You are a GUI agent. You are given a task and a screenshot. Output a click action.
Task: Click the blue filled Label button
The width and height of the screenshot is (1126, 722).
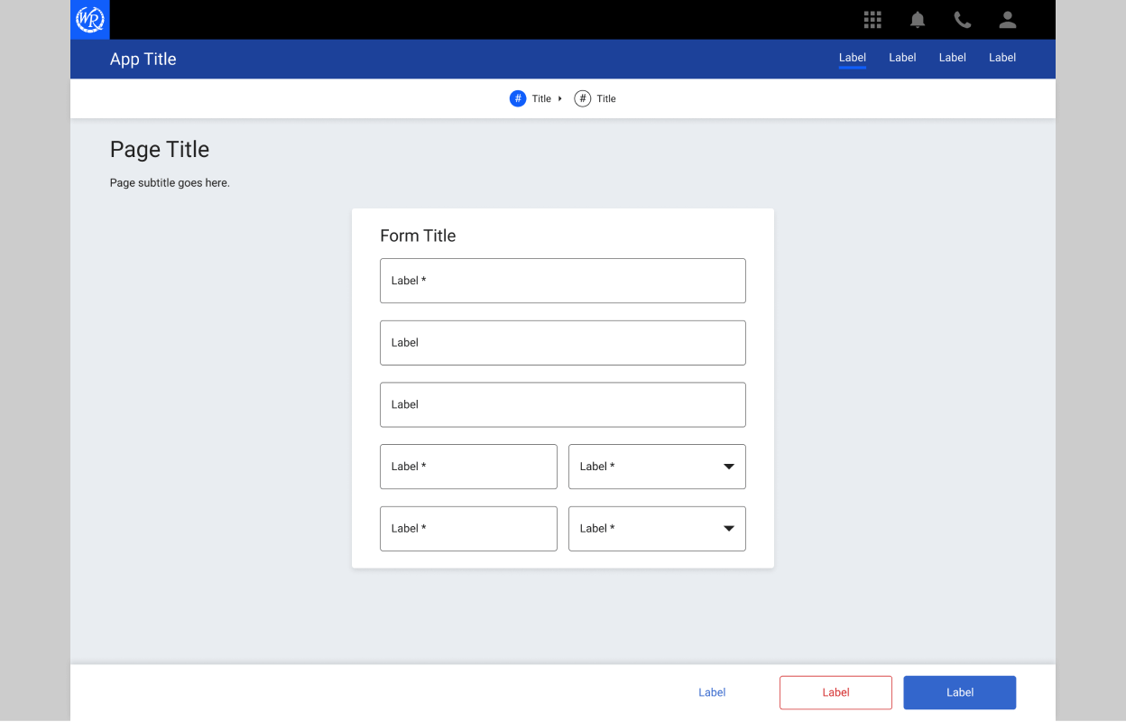(959, 692)
